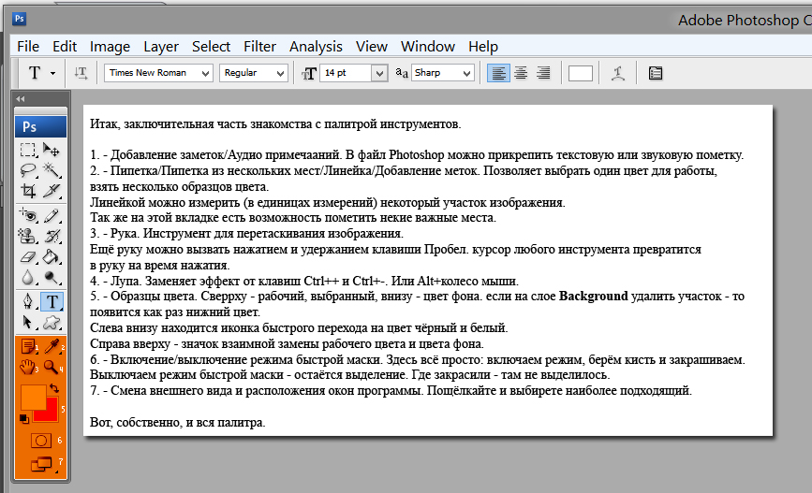The width and height of the screenshot is (812, 493).
Task: Click the bold word Background in text
Action: tap(593, 297)
